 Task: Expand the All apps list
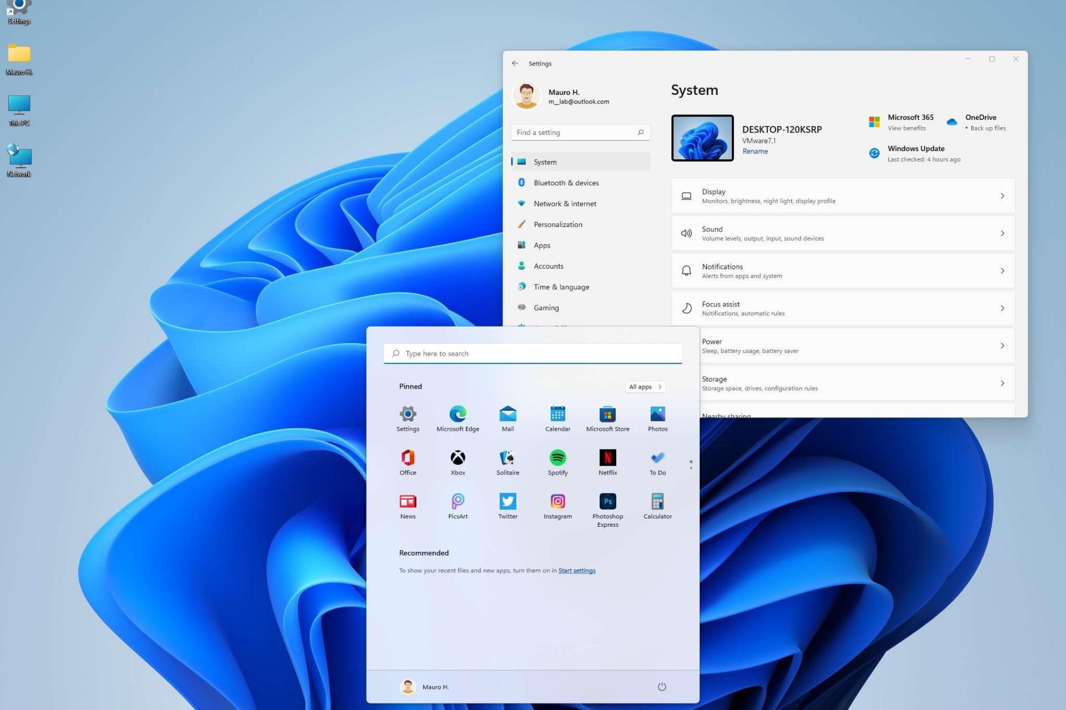click(x=645, y=386)
